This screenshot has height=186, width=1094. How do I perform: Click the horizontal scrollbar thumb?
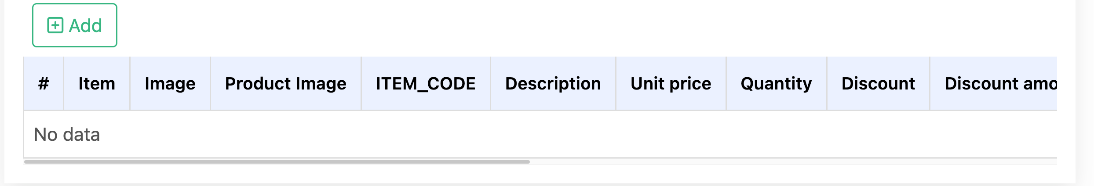(x=277, y=162)
